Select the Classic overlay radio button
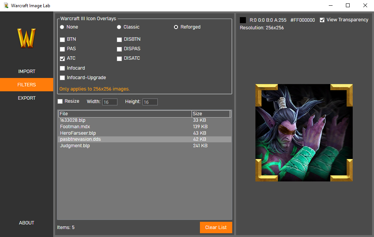Viewport: 374px width, 237px height. (x=119, y=27)
